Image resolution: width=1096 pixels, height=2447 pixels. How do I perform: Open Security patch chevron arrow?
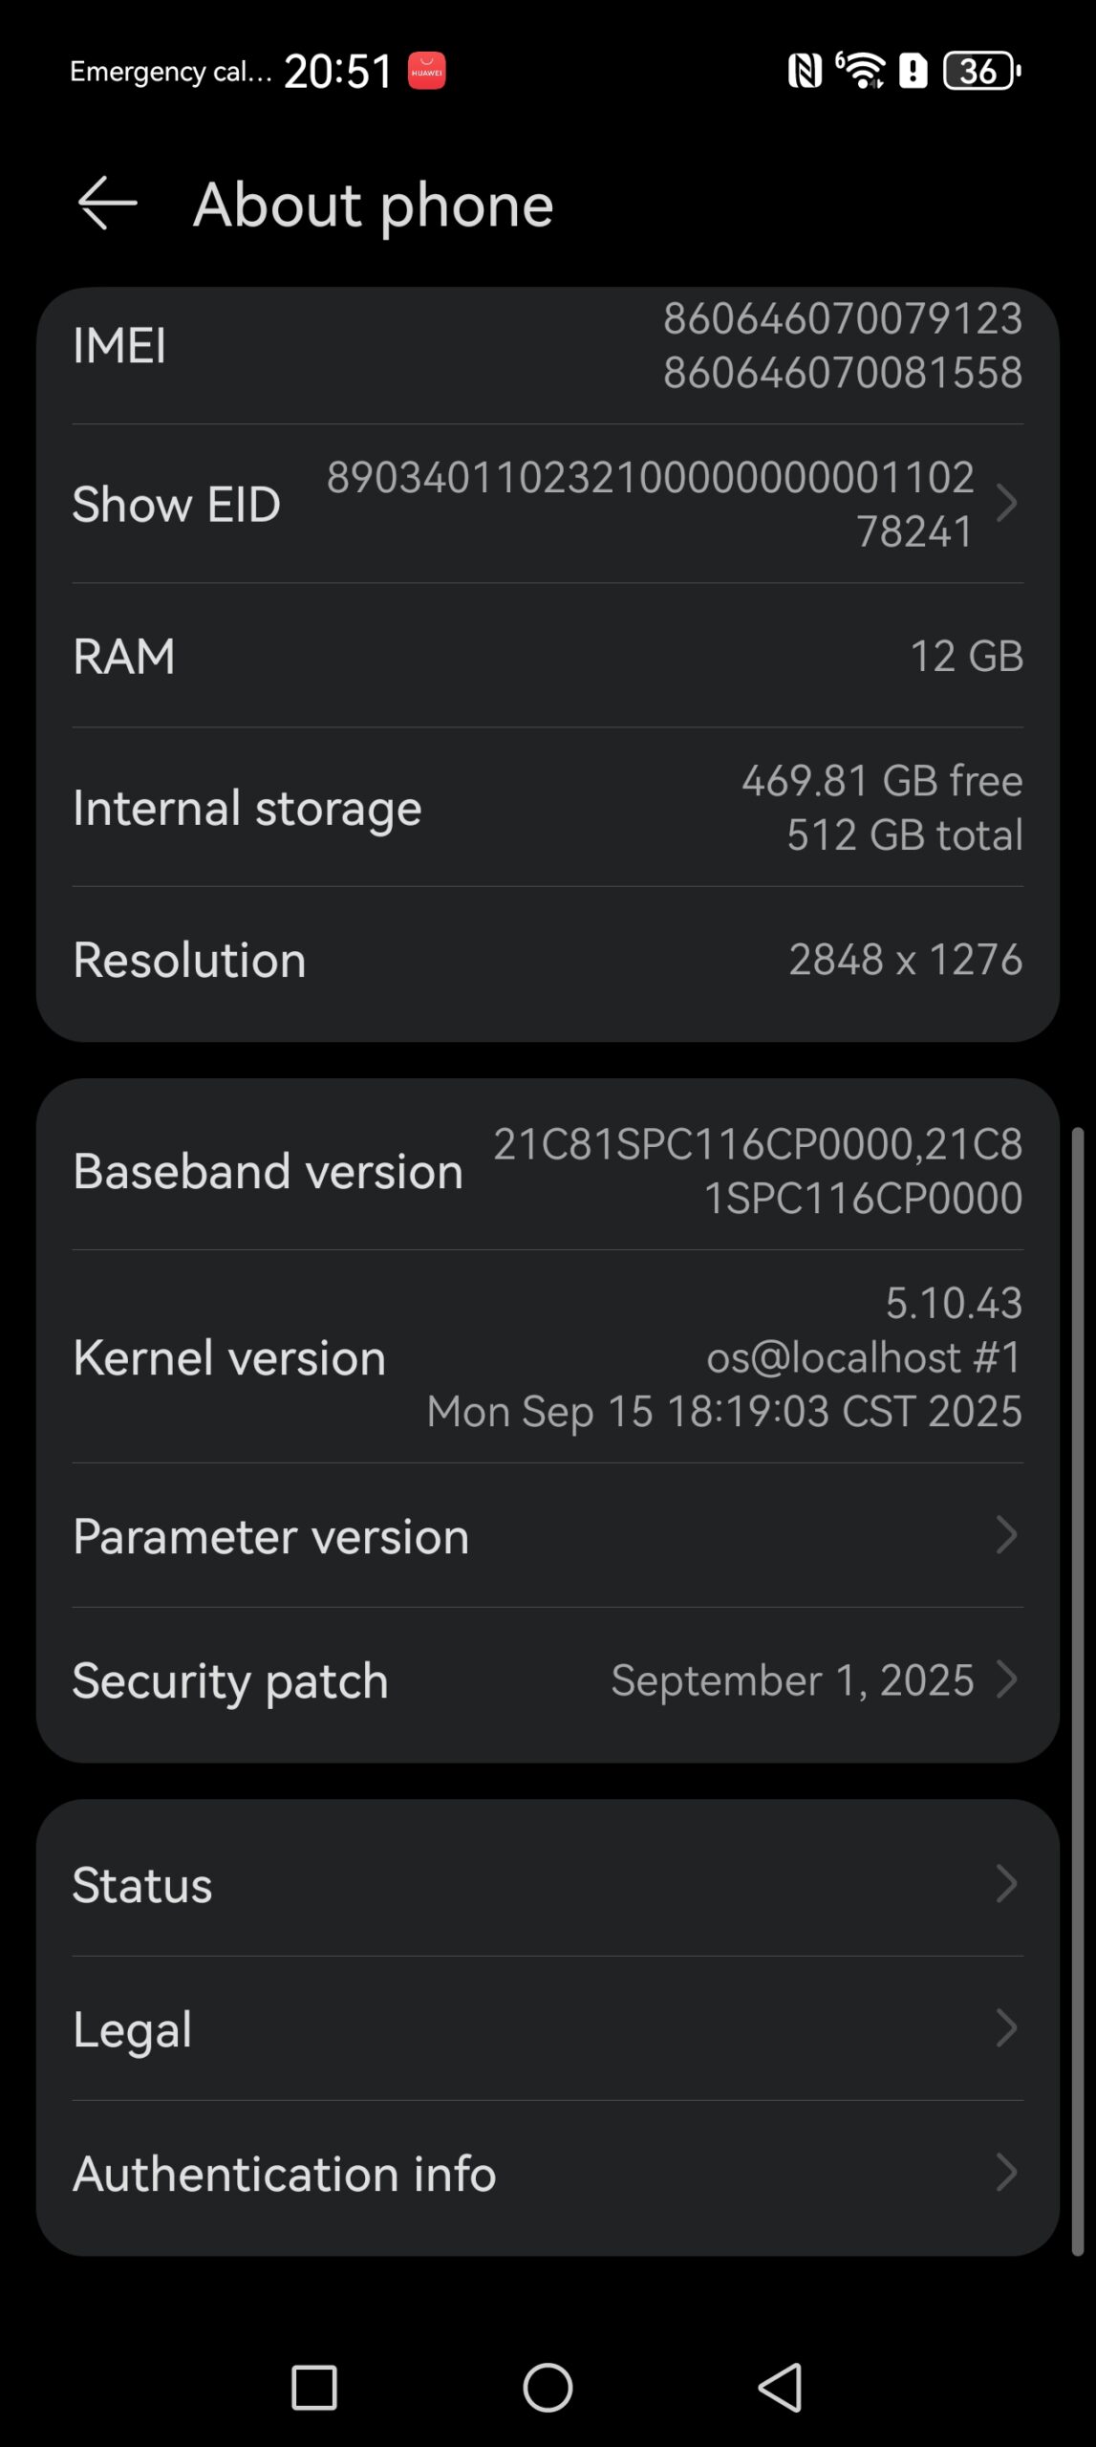1006,1679
